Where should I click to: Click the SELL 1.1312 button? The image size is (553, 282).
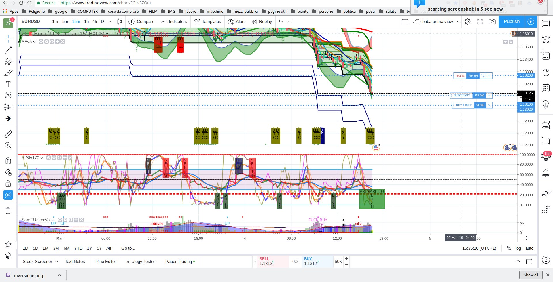pos(272,261)
